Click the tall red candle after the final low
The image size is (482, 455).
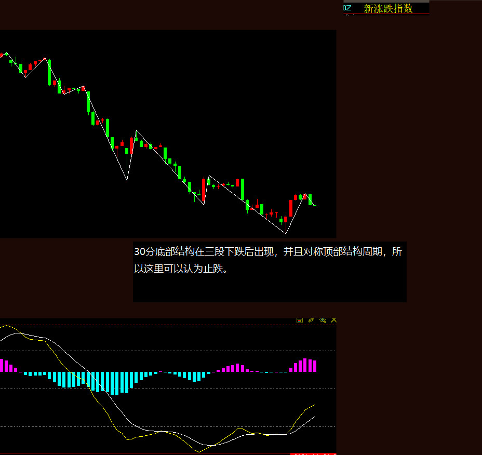click(x=291, y=208)
